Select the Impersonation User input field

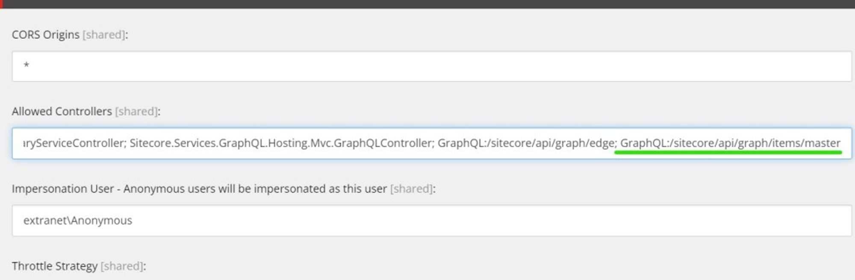pos(427,221)
